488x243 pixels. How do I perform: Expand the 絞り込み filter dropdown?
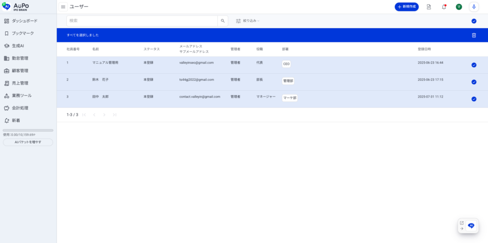coord(248,21)
